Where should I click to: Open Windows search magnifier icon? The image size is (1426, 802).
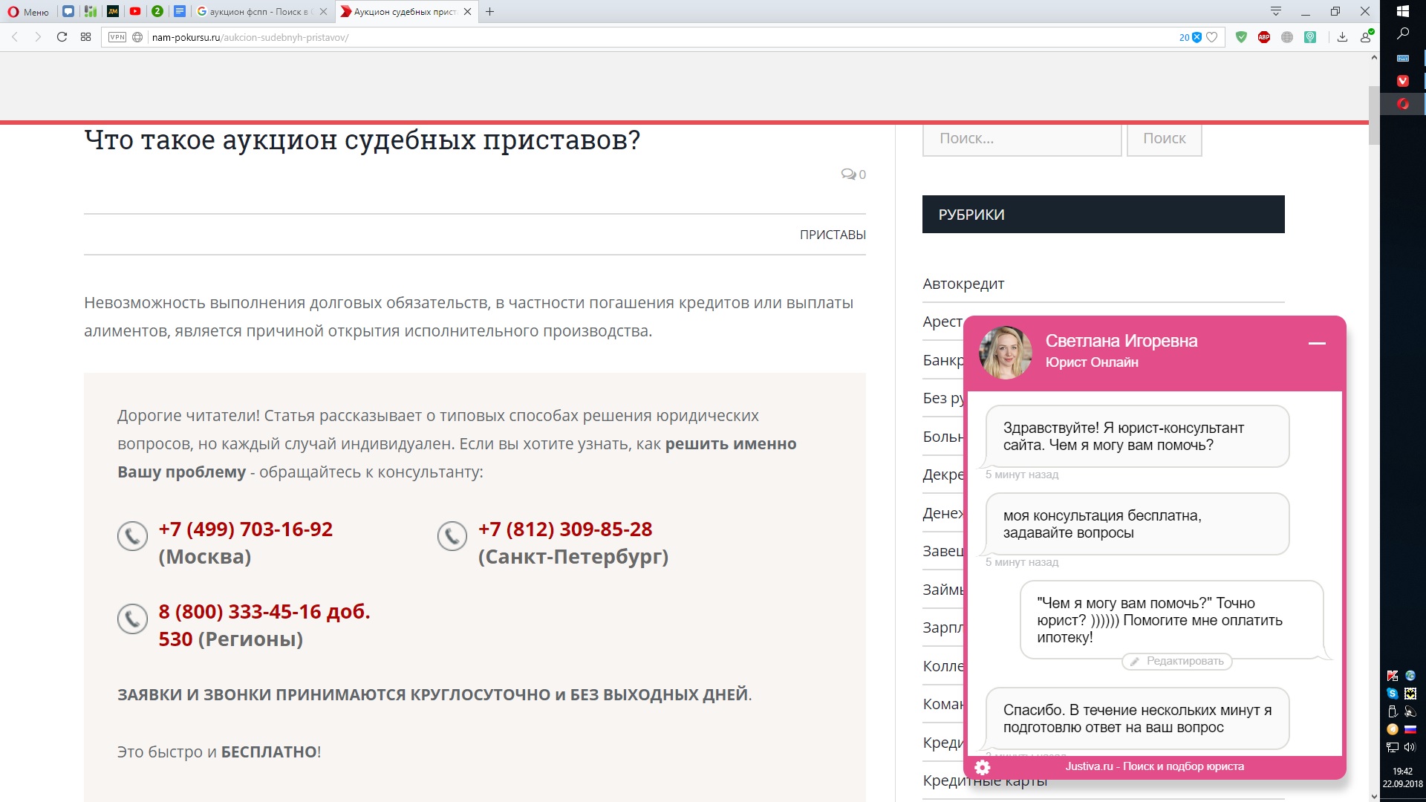tap(1403, 34)
